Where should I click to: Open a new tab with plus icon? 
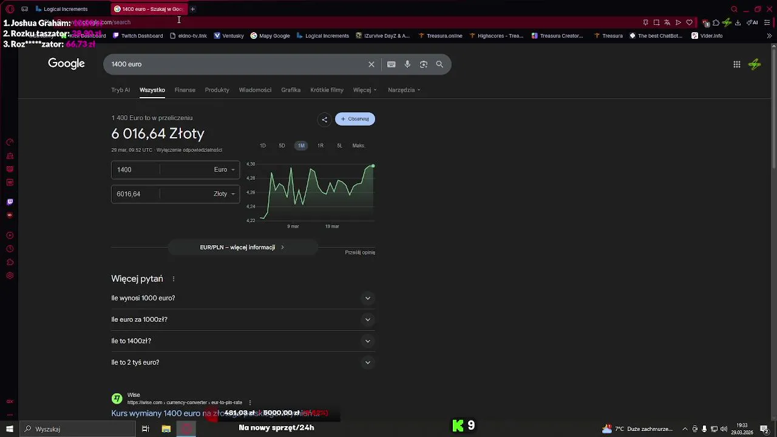click(x=192, y=9)
